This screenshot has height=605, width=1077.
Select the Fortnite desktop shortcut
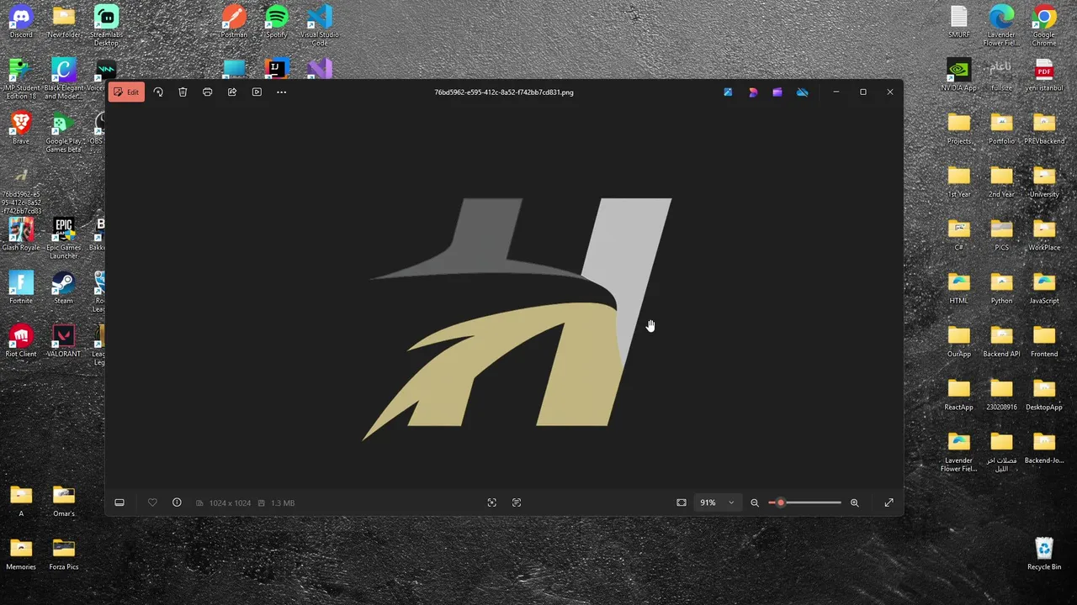tap(21, 288)
